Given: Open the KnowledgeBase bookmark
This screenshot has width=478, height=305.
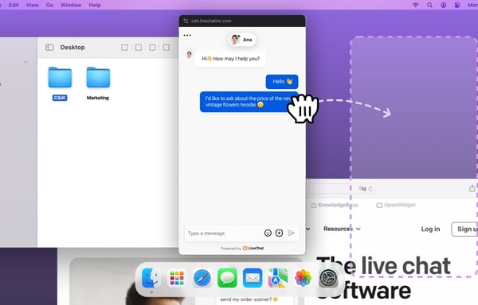Looking at the screenshot, I should point(335,205).
